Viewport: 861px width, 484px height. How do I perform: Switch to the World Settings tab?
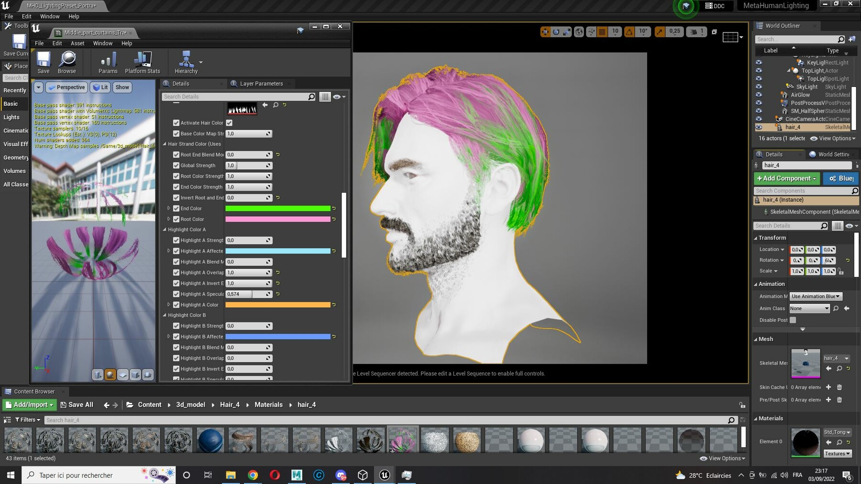point(833,154)
